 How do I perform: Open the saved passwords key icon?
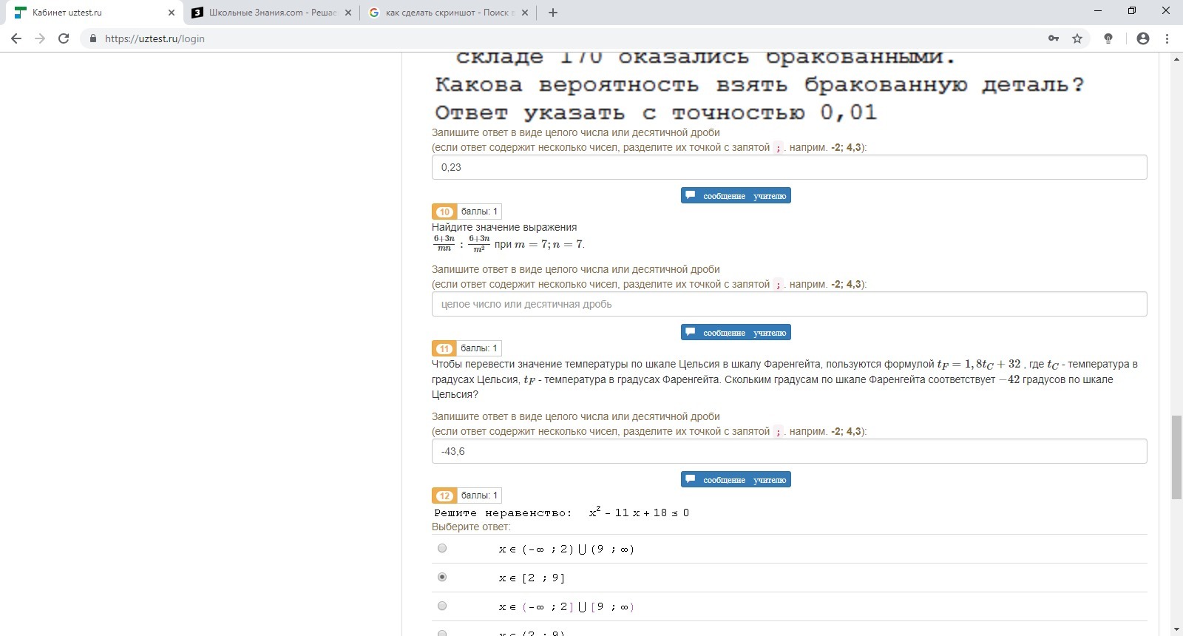point(1054,38)
